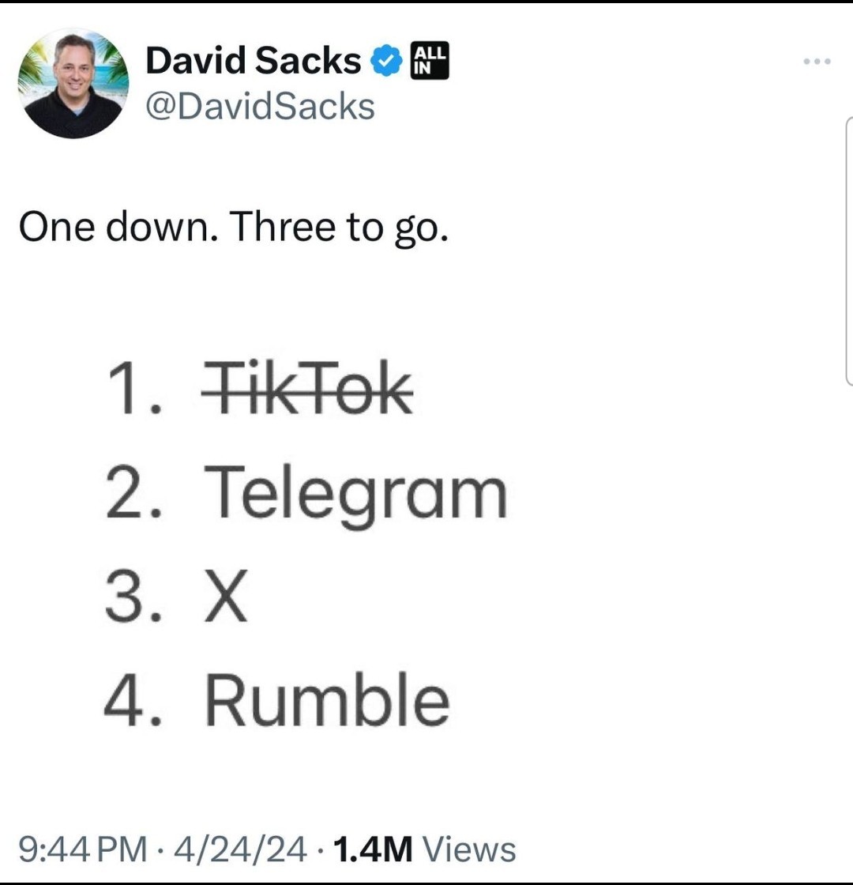Click the 9:44 PM timestamp
Image resolution: width=853 pixels, height=885 pixels.
83,849
